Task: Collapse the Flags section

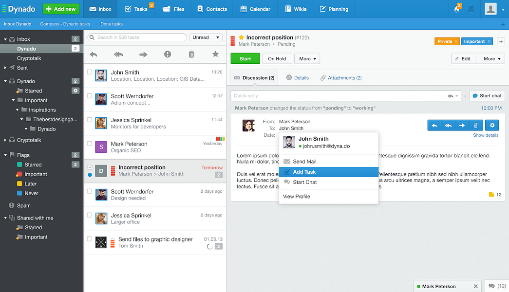Action: 5,155
